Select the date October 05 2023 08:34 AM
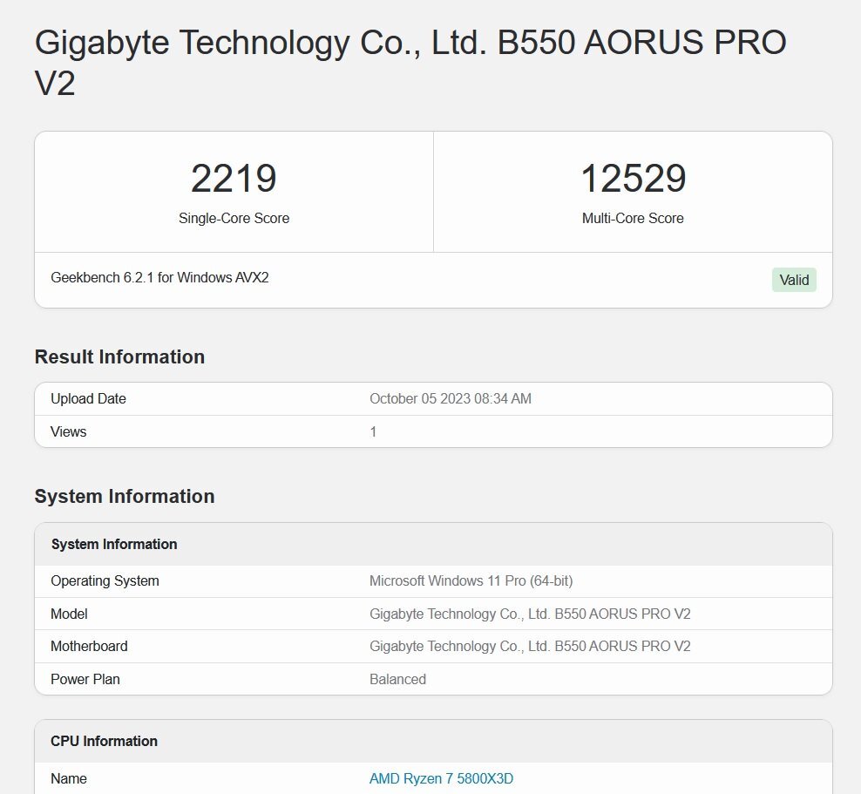Image resolution: width=861 pixels, height=794 pixels. 451,398
